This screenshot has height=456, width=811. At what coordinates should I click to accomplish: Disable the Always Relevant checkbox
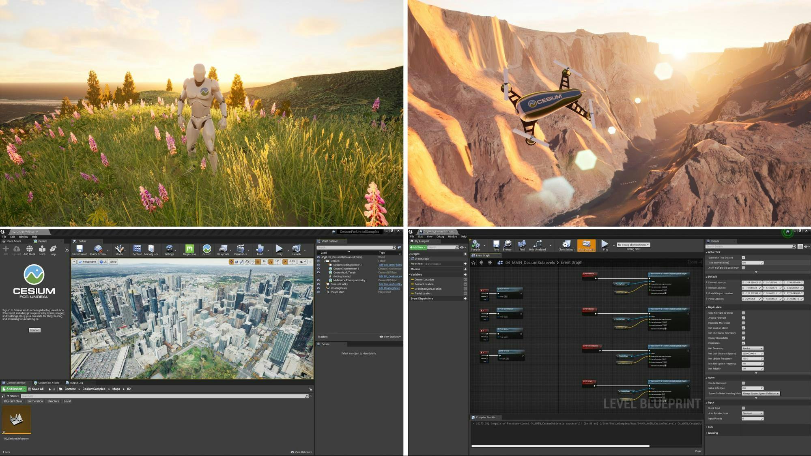[743, 318]
